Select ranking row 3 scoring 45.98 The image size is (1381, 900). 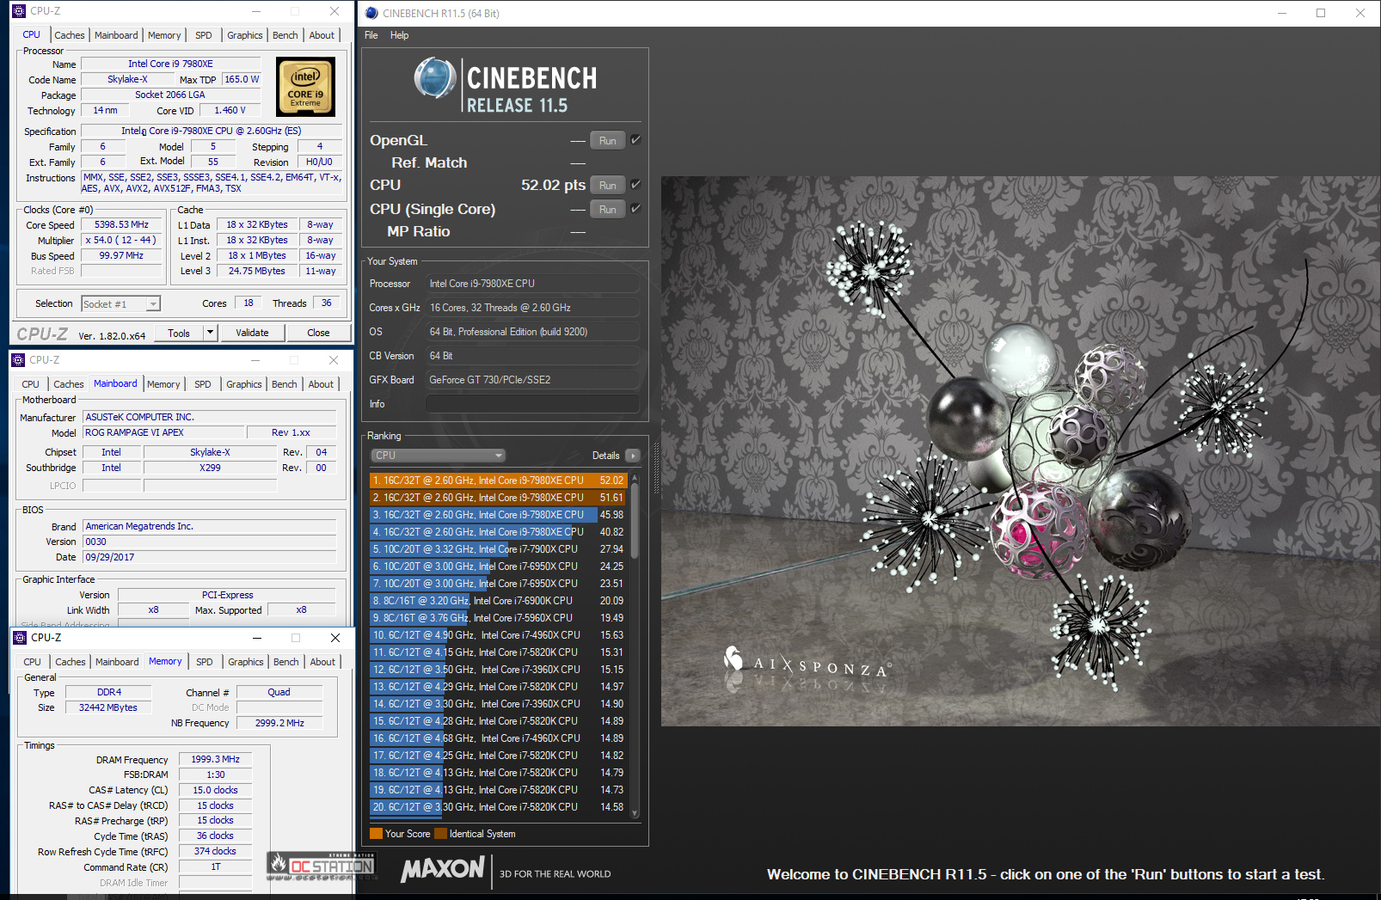point(498,515)
